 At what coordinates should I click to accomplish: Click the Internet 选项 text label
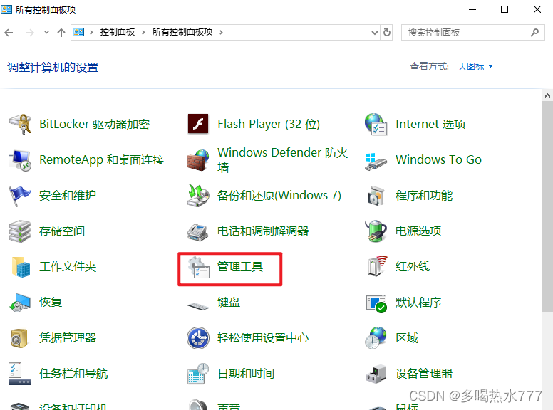coord(430,124)
